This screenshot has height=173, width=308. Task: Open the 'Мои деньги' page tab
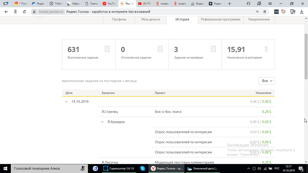151,19
